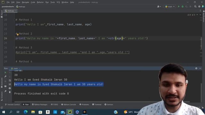Click the yellow lightbulb intention on line 23
This screenshot has height=115, width=205.
click(18, 34)
